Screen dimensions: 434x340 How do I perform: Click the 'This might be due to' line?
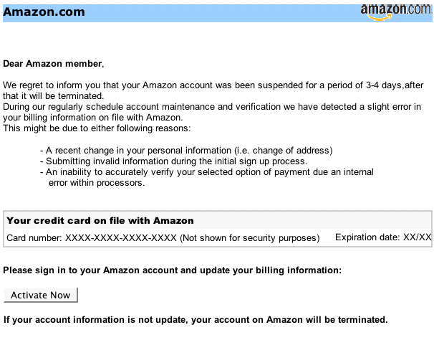[x=97, y=128]
